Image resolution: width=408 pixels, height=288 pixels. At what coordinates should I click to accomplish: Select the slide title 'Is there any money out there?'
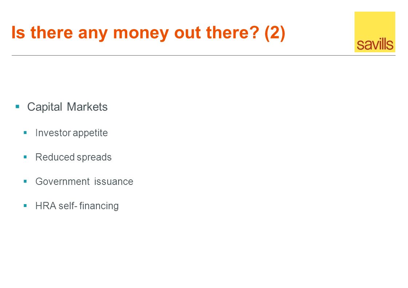point(135,33)
